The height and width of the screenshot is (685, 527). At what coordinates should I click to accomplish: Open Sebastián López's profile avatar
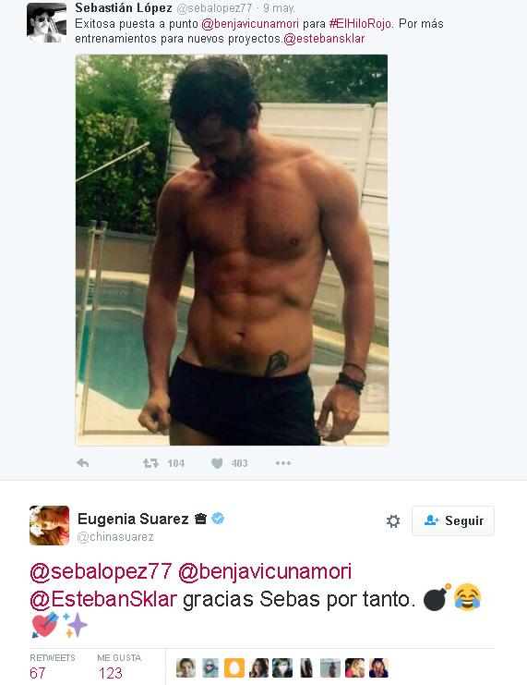point(47,22)
